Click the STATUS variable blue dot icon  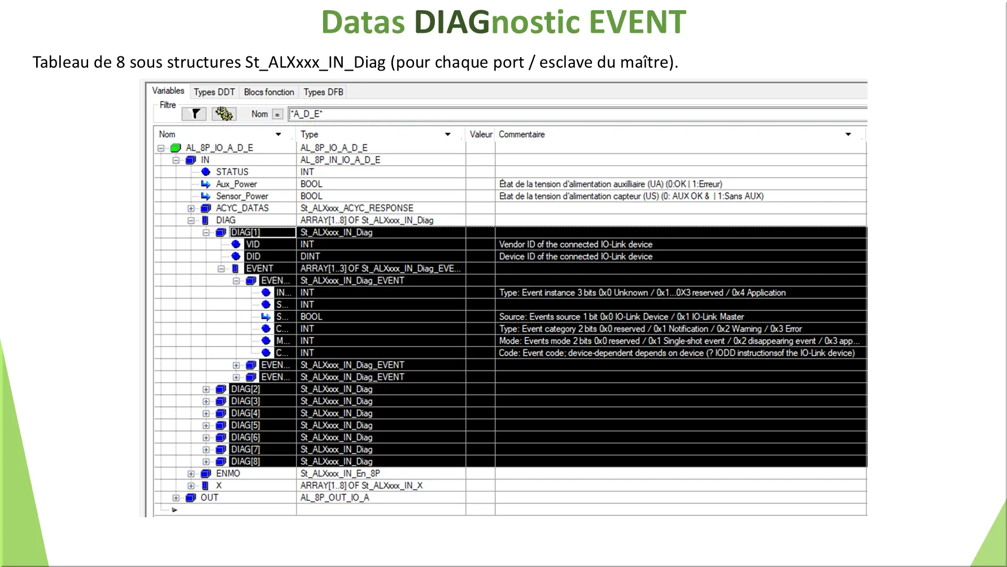(206, 172)
